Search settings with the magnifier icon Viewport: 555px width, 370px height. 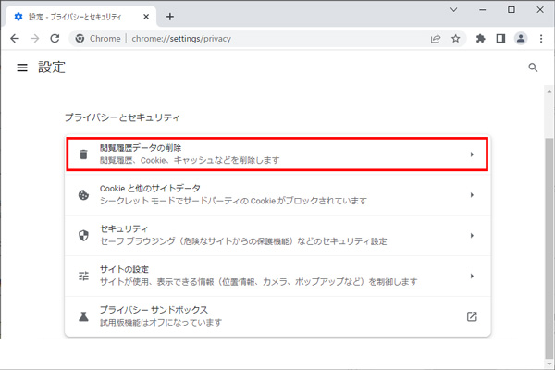pos(533,68)
